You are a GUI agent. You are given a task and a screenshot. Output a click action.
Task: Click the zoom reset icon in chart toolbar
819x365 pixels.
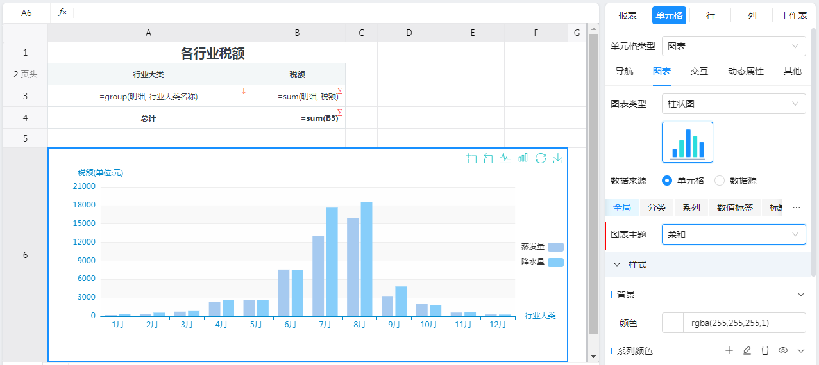(489, 159)
